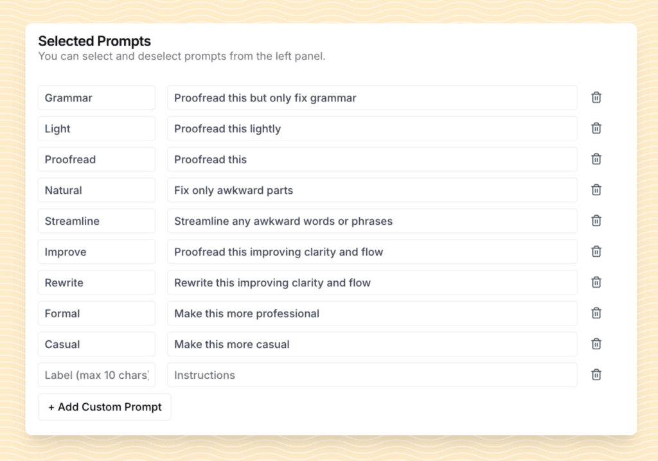This screenshot has width=658, height=461.
Task: Edit the Streamline prompt instructions text
Action: tap(373, 221)
